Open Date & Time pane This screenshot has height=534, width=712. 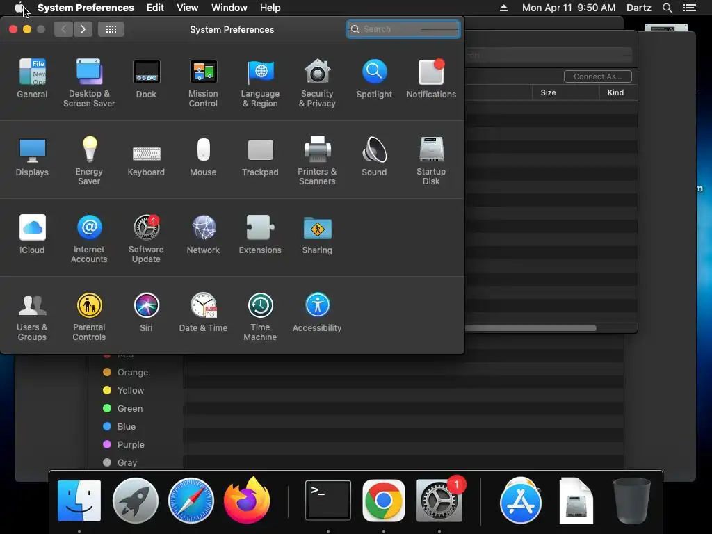(x=203, y=312)
